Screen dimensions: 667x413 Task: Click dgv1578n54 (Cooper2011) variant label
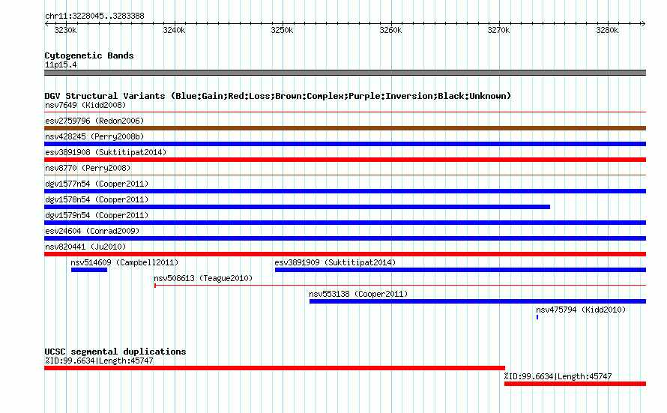coord(97,199)
